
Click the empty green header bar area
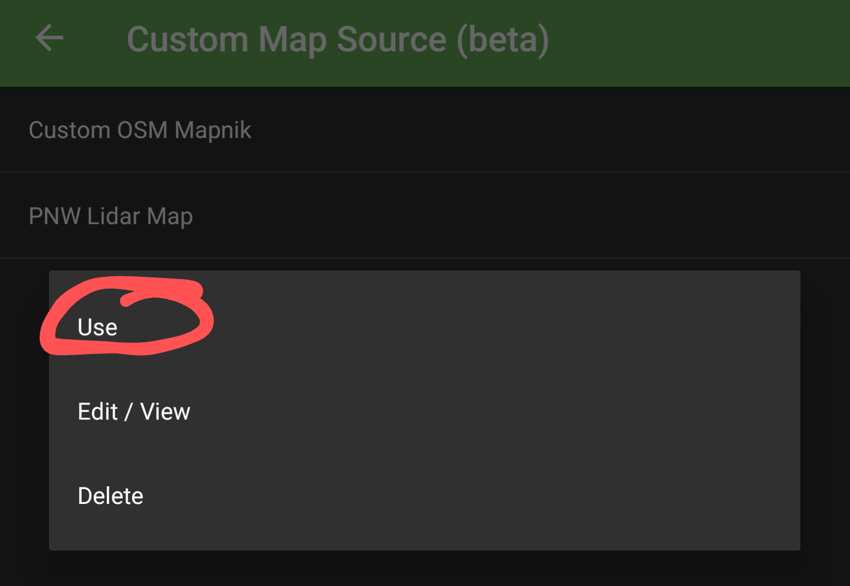(697, 41)
